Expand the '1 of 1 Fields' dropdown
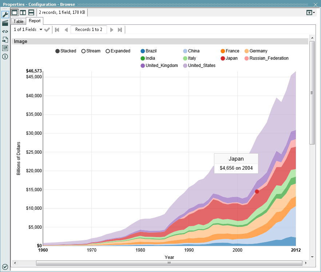This screenshot has width=321, height=272. tap(41, 29)
